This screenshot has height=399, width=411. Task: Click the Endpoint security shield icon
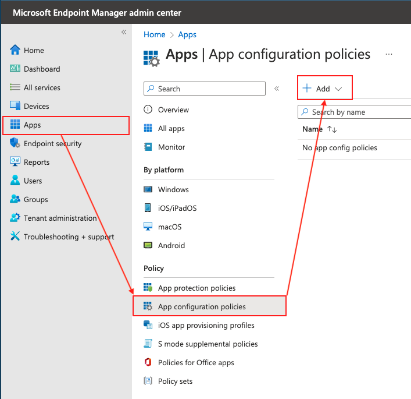point(15,143)
